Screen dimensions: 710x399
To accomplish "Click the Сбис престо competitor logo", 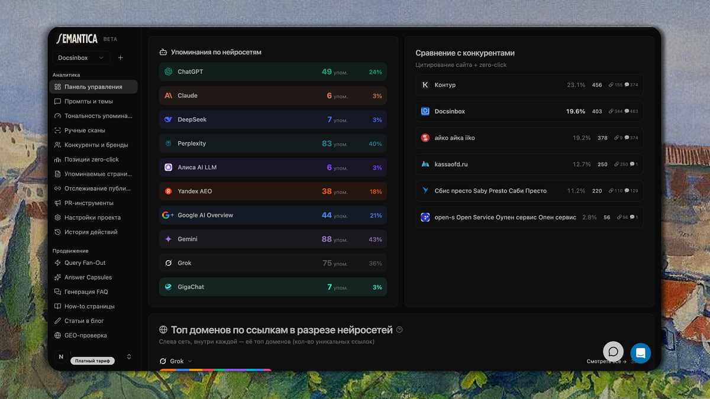I will click(x=425, y=191).
